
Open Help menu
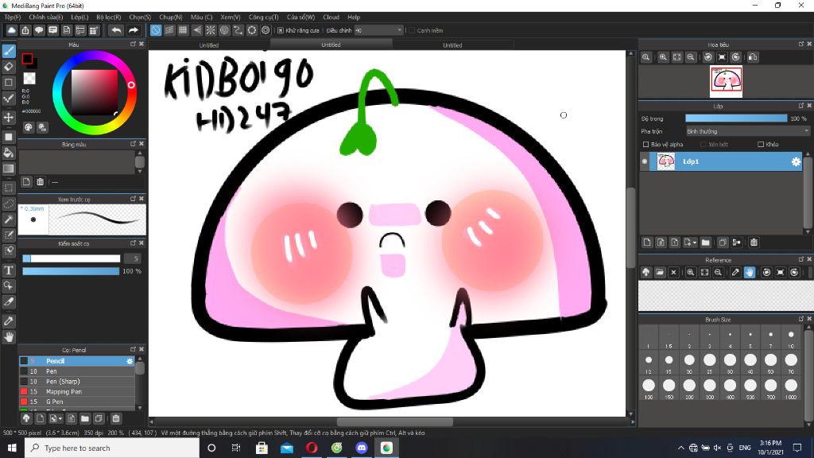(x=354, y=17)
